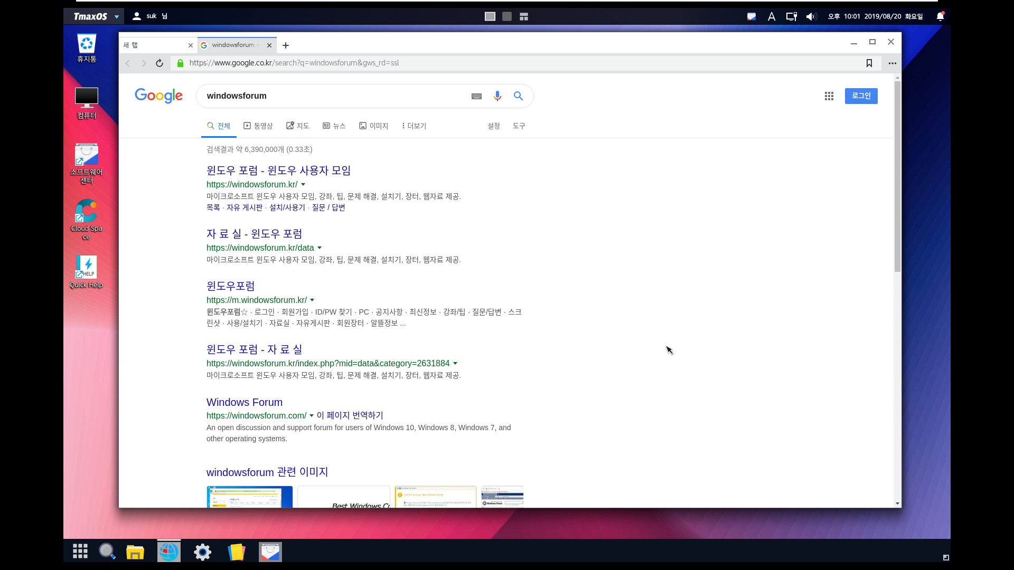Image resolution: width=1014 pixels, height=570 pixels.
Task: Open the Windows Forum English result
Action: 245,402
